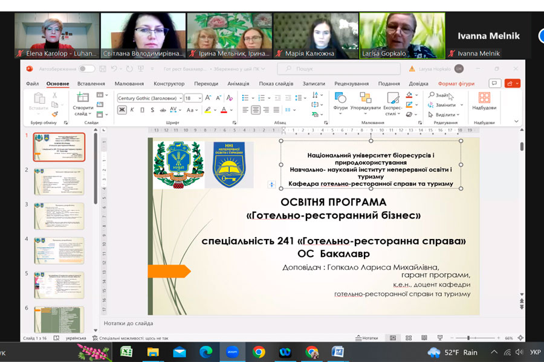Open the Shapes gallery (Фігури)

coord(340,101)
